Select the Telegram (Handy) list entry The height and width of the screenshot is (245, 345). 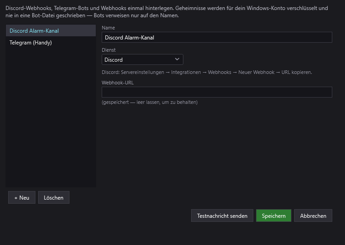tap(51, 43)
